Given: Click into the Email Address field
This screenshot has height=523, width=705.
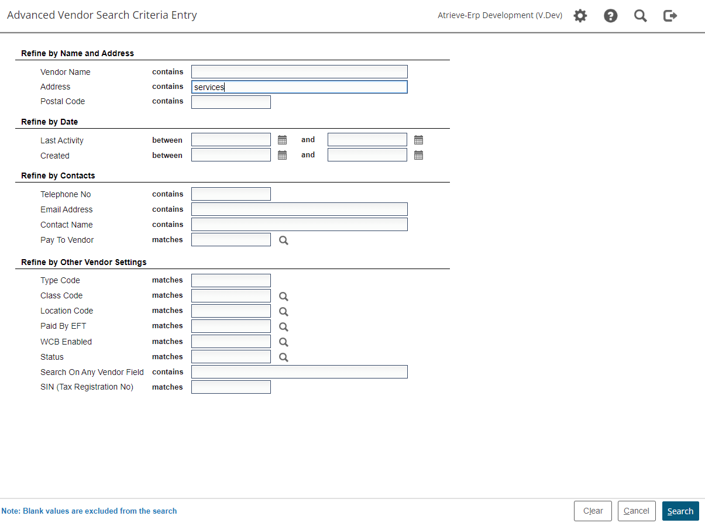Looking at the screenshot, I should pos(299,209).
